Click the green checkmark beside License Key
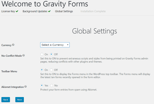This screenshot has height=104, width=154. click(17, 11)
